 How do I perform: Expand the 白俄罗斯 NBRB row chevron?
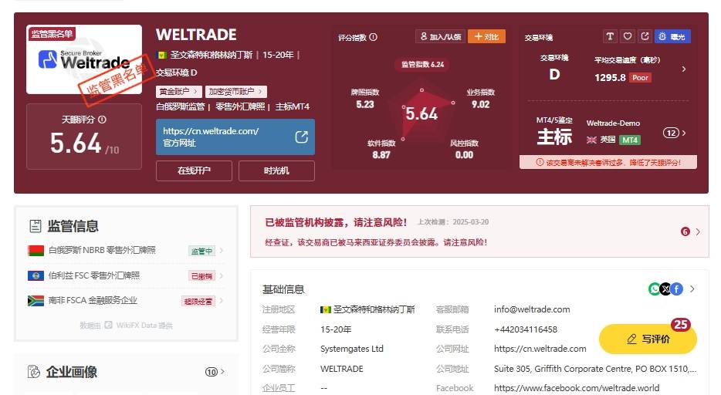222,250
